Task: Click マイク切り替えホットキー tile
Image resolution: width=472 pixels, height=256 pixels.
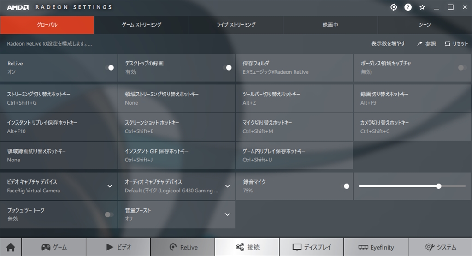Action: [295, 127]
